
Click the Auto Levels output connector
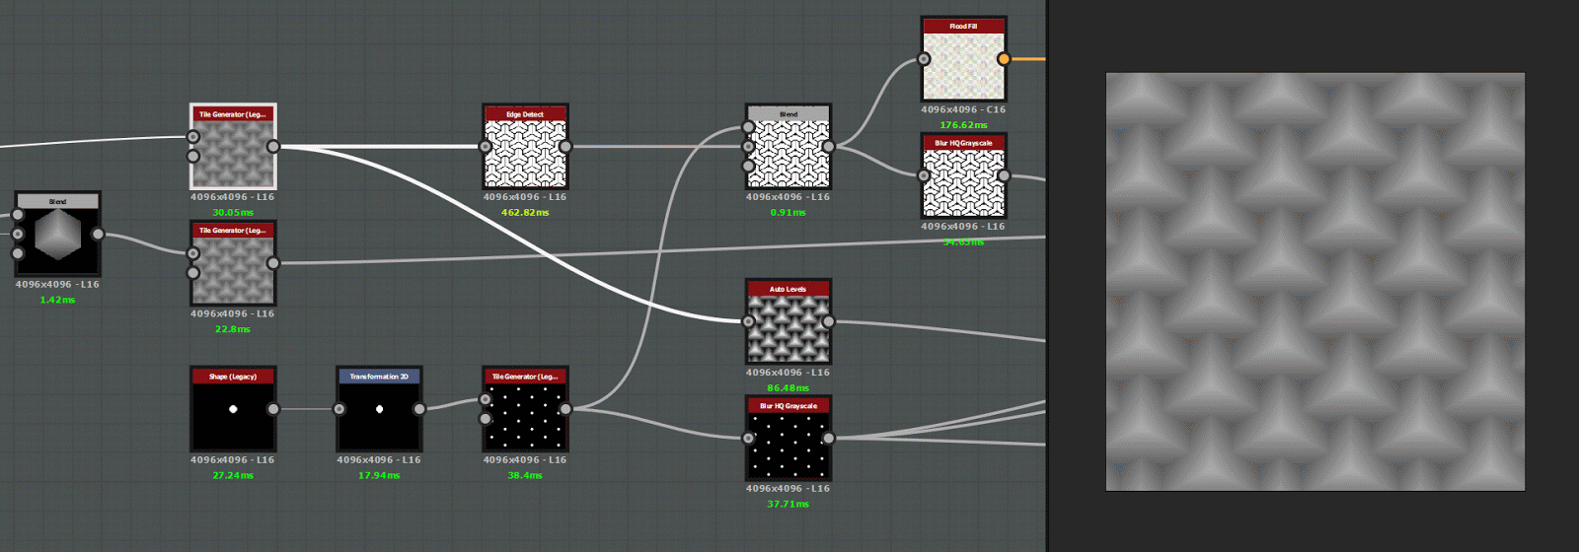(x=828, y=321)
